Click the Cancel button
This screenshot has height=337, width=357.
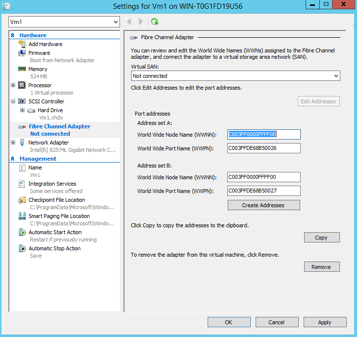point(277,322)
